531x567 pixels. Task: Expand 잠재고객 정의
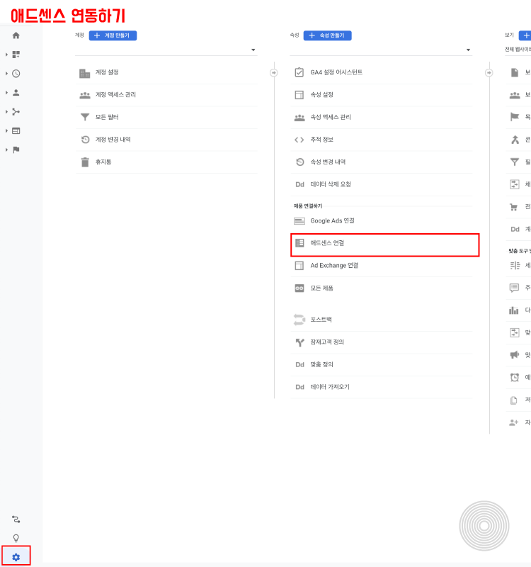[x=381, y=342]
